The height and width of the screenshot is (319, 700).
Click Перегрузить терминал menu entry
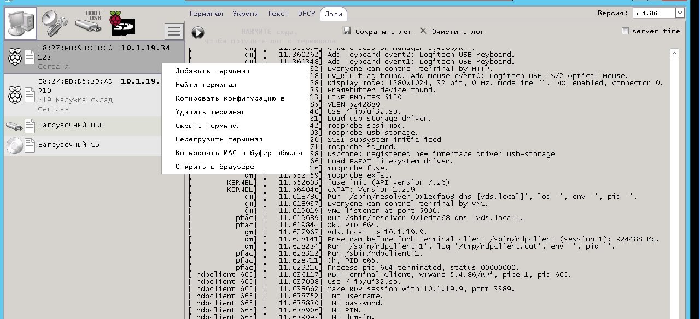[218, 139]
